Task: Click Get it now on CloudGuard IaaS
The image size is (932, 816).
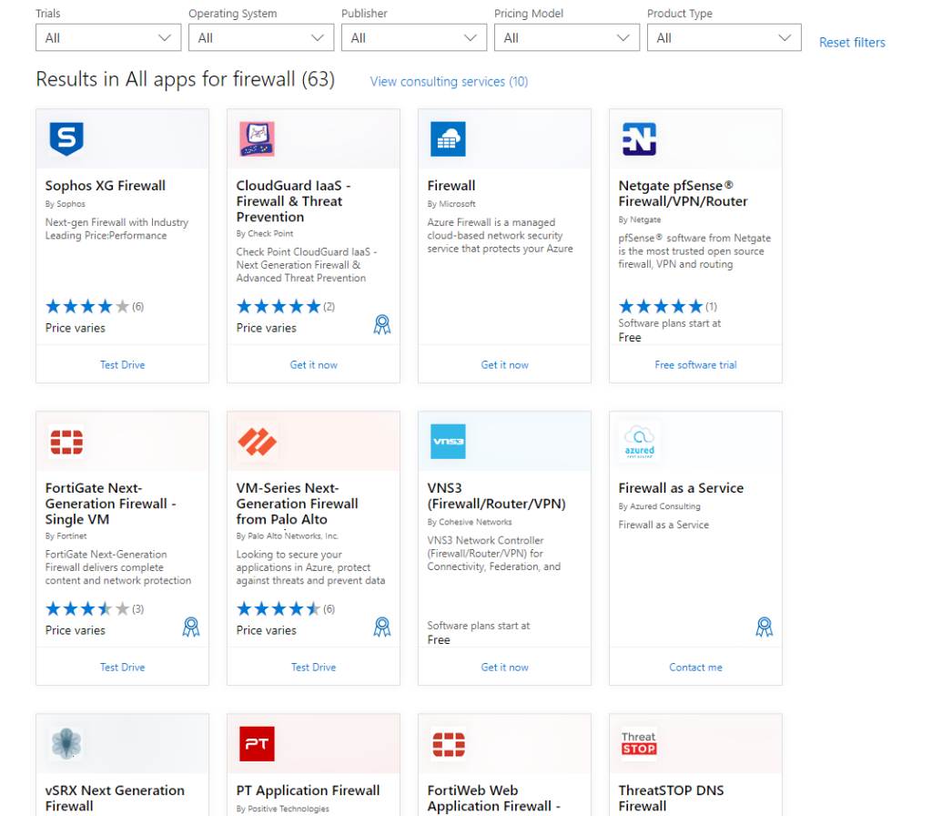Action: [313, 364]
